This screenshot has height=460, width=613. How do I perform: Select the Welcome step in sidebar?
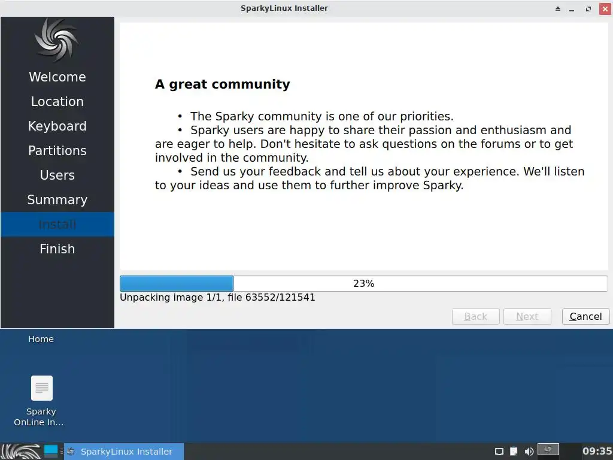(57, 77)
